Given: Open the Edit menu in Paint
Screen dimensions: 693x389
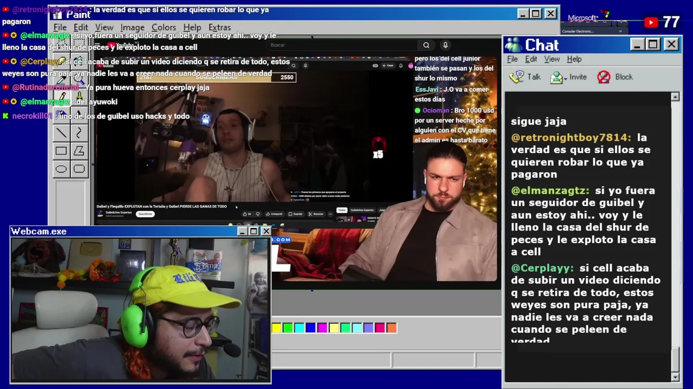Looking at the screenshot, I should 81,28.
